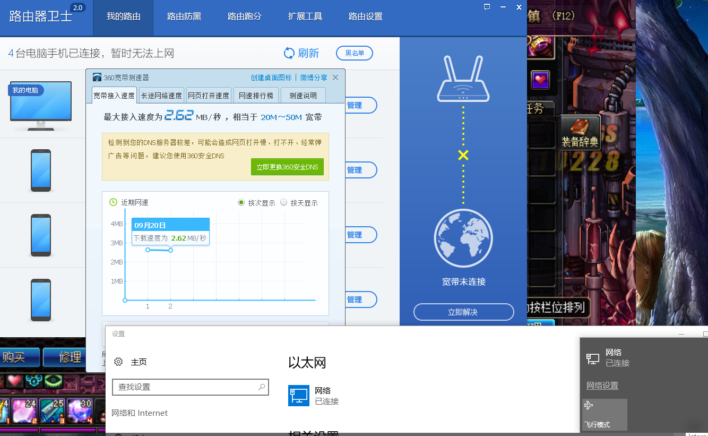Click the green eye buff icon in game
The image size is (708, 436).
click(x=53, y=381)
